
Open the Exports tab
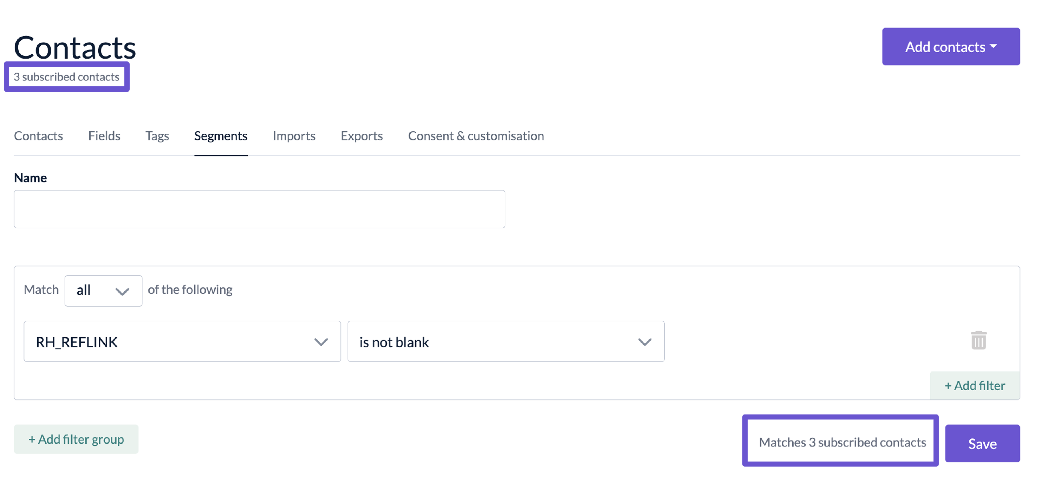click(362, 136)
